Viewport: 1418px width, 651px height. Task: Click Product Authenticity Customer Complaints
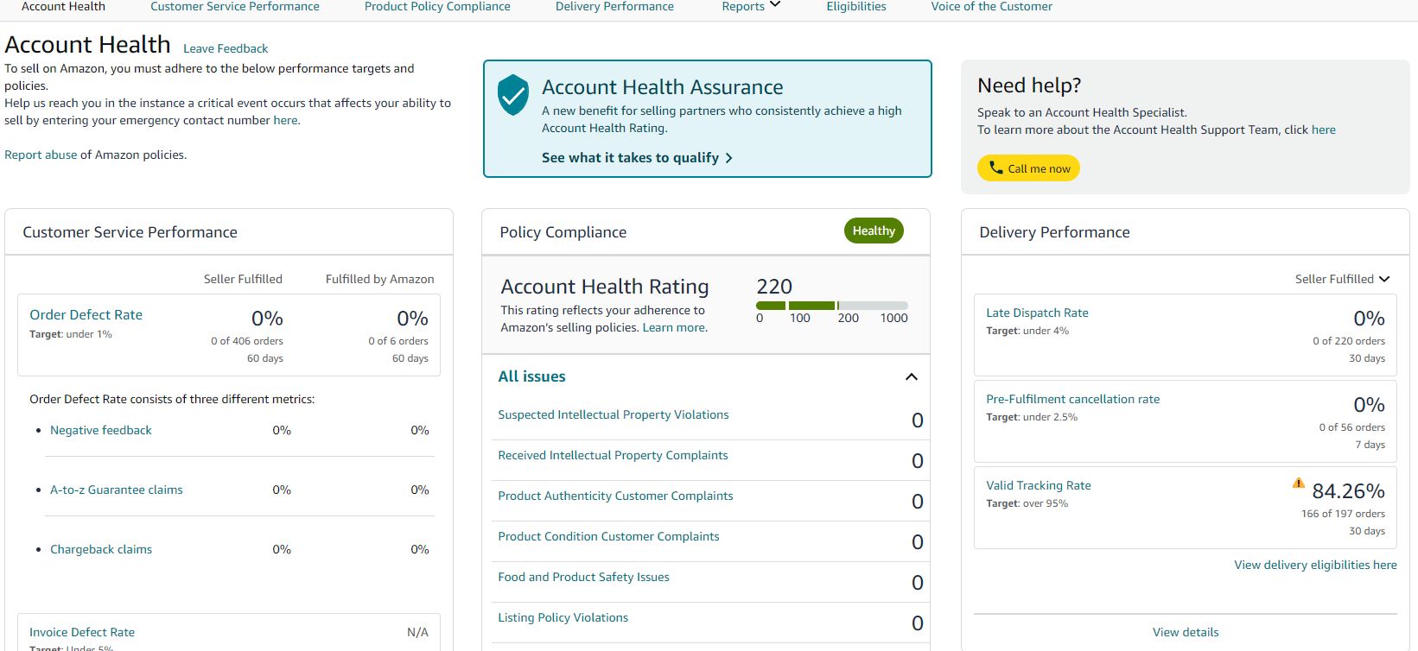(615, 496)
